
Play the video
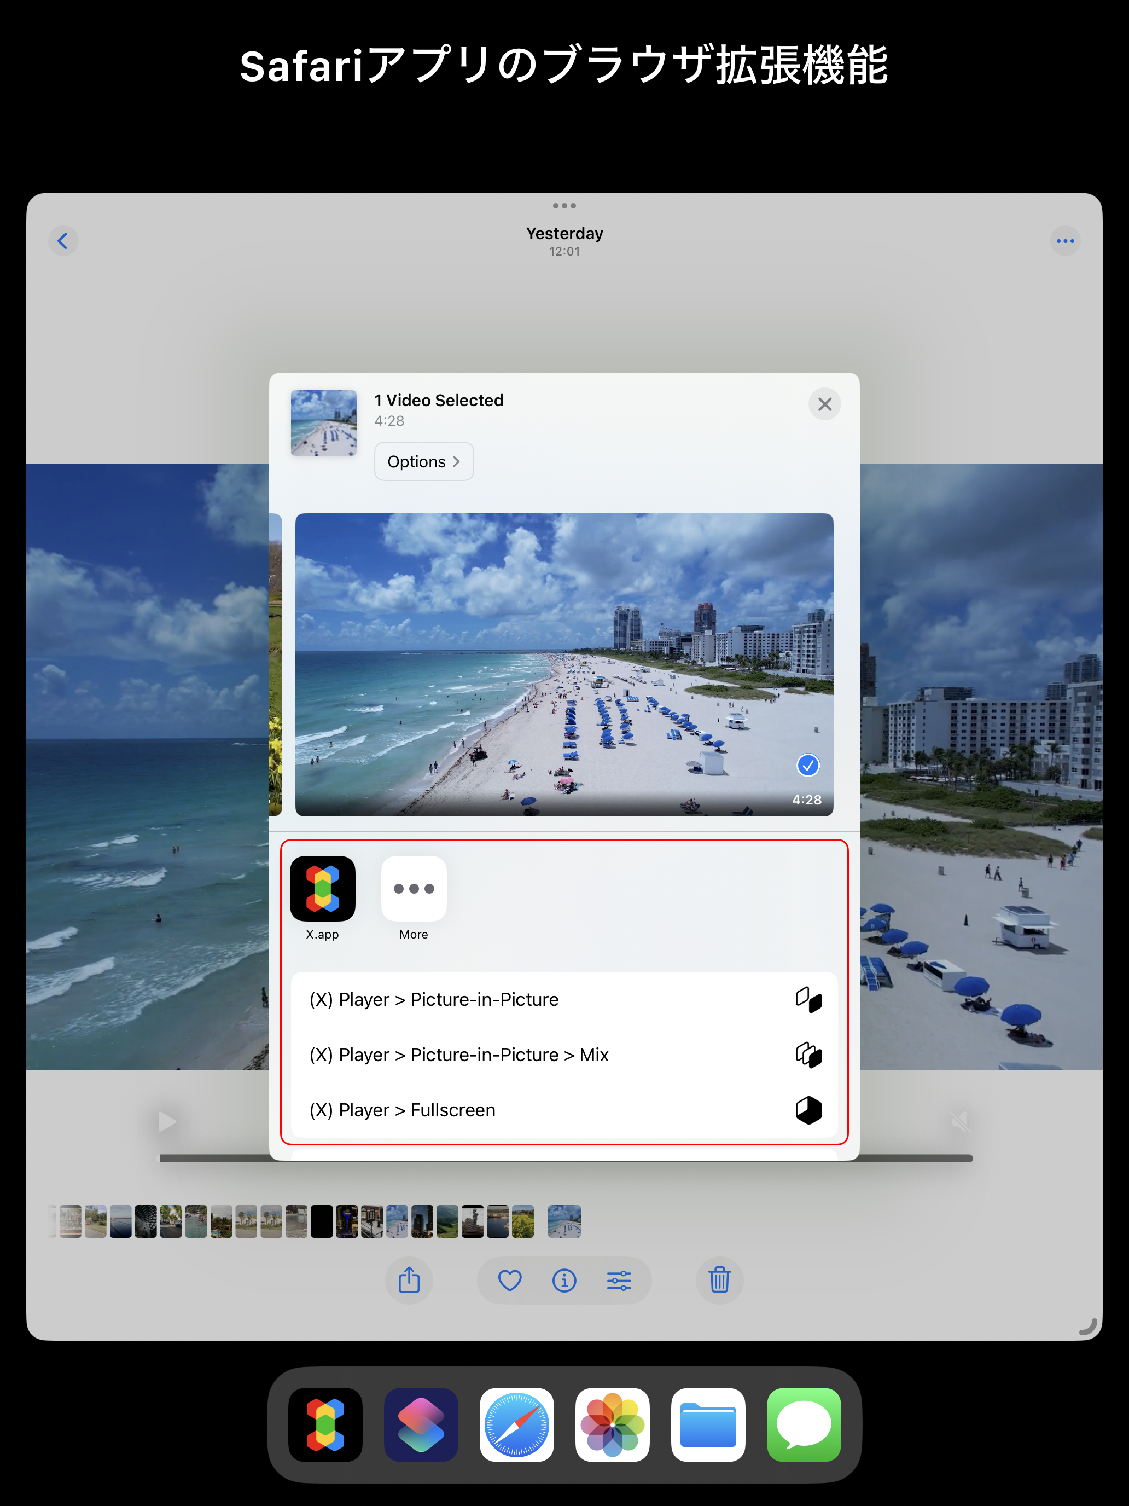pyautogui.click(x=167, y=1121)
